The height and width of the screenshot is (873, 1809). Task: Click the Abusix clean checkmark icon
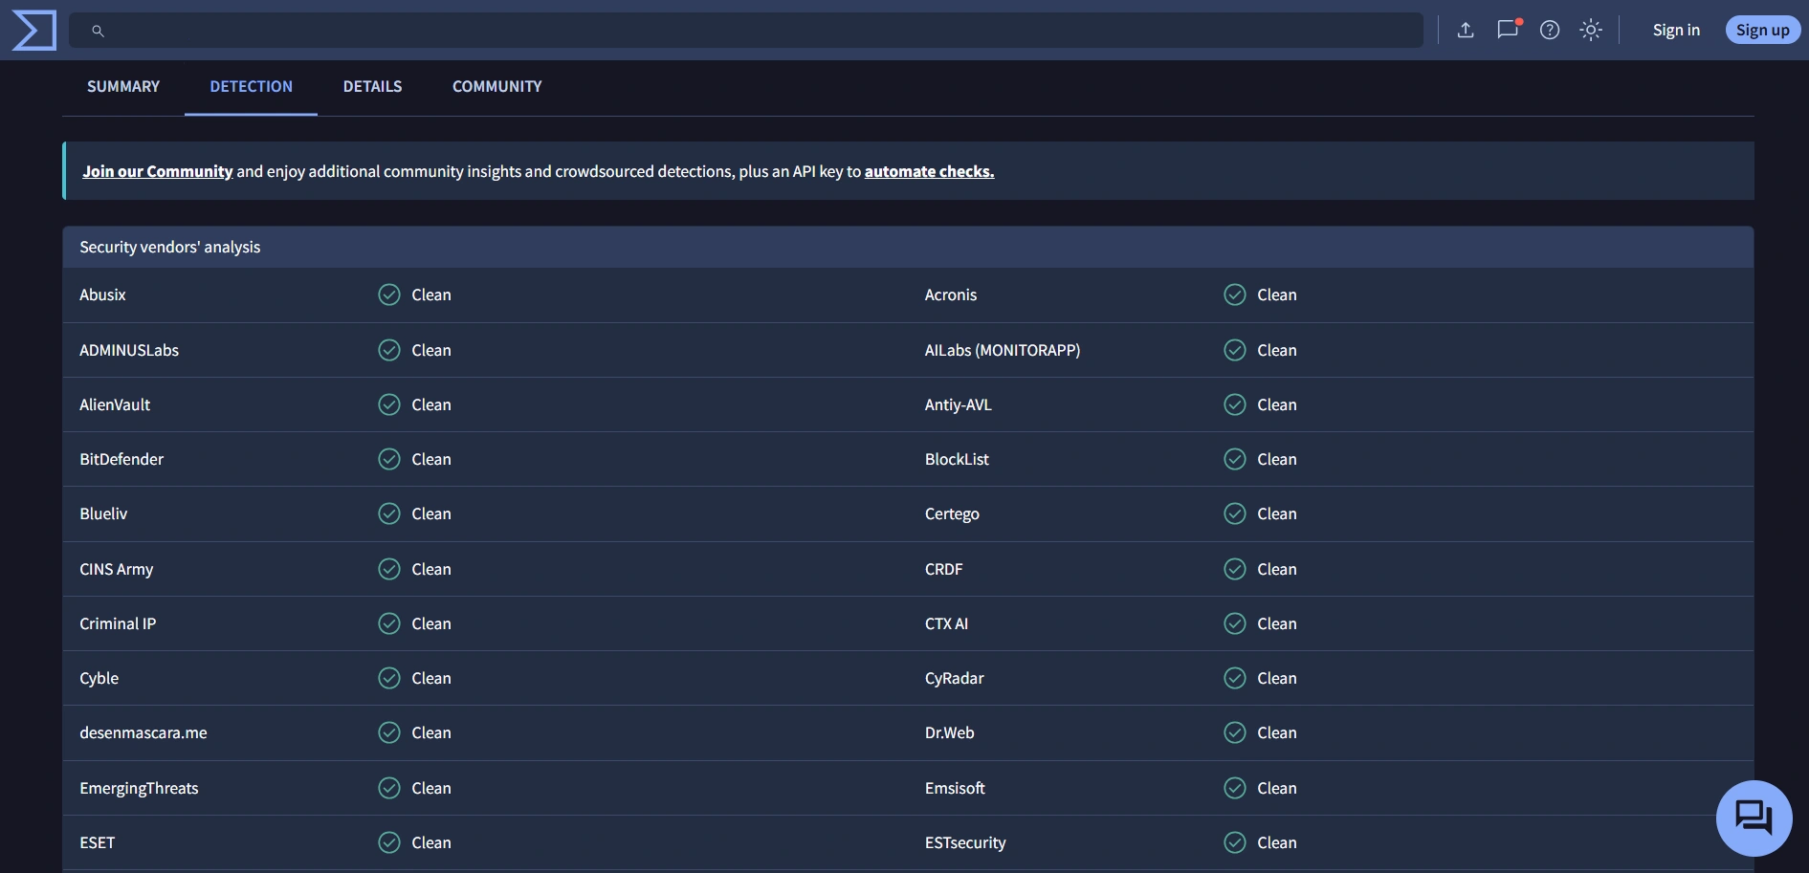[389, 295]
